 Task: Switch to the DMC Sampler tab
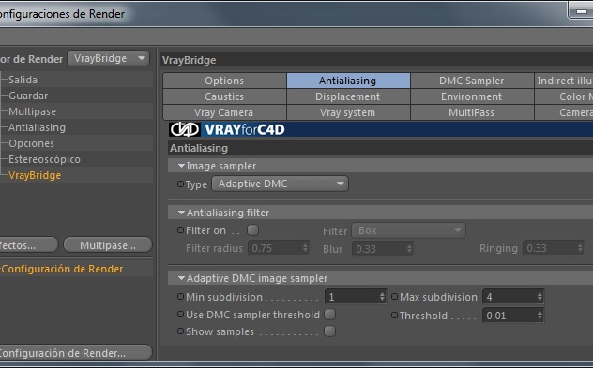[x=472, y=81]
